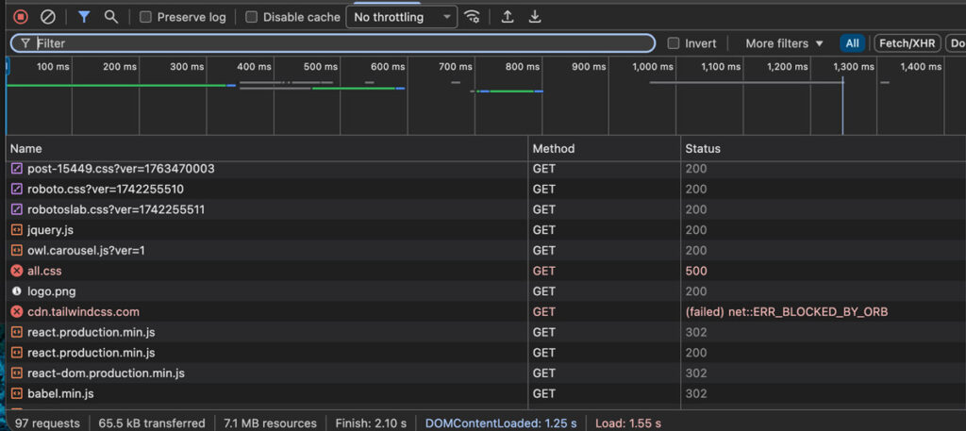Select the jquery.js request row
Image resolution: width=966 pixels, height=431 pixels.
pyautogui.click(x=50, y=230)
